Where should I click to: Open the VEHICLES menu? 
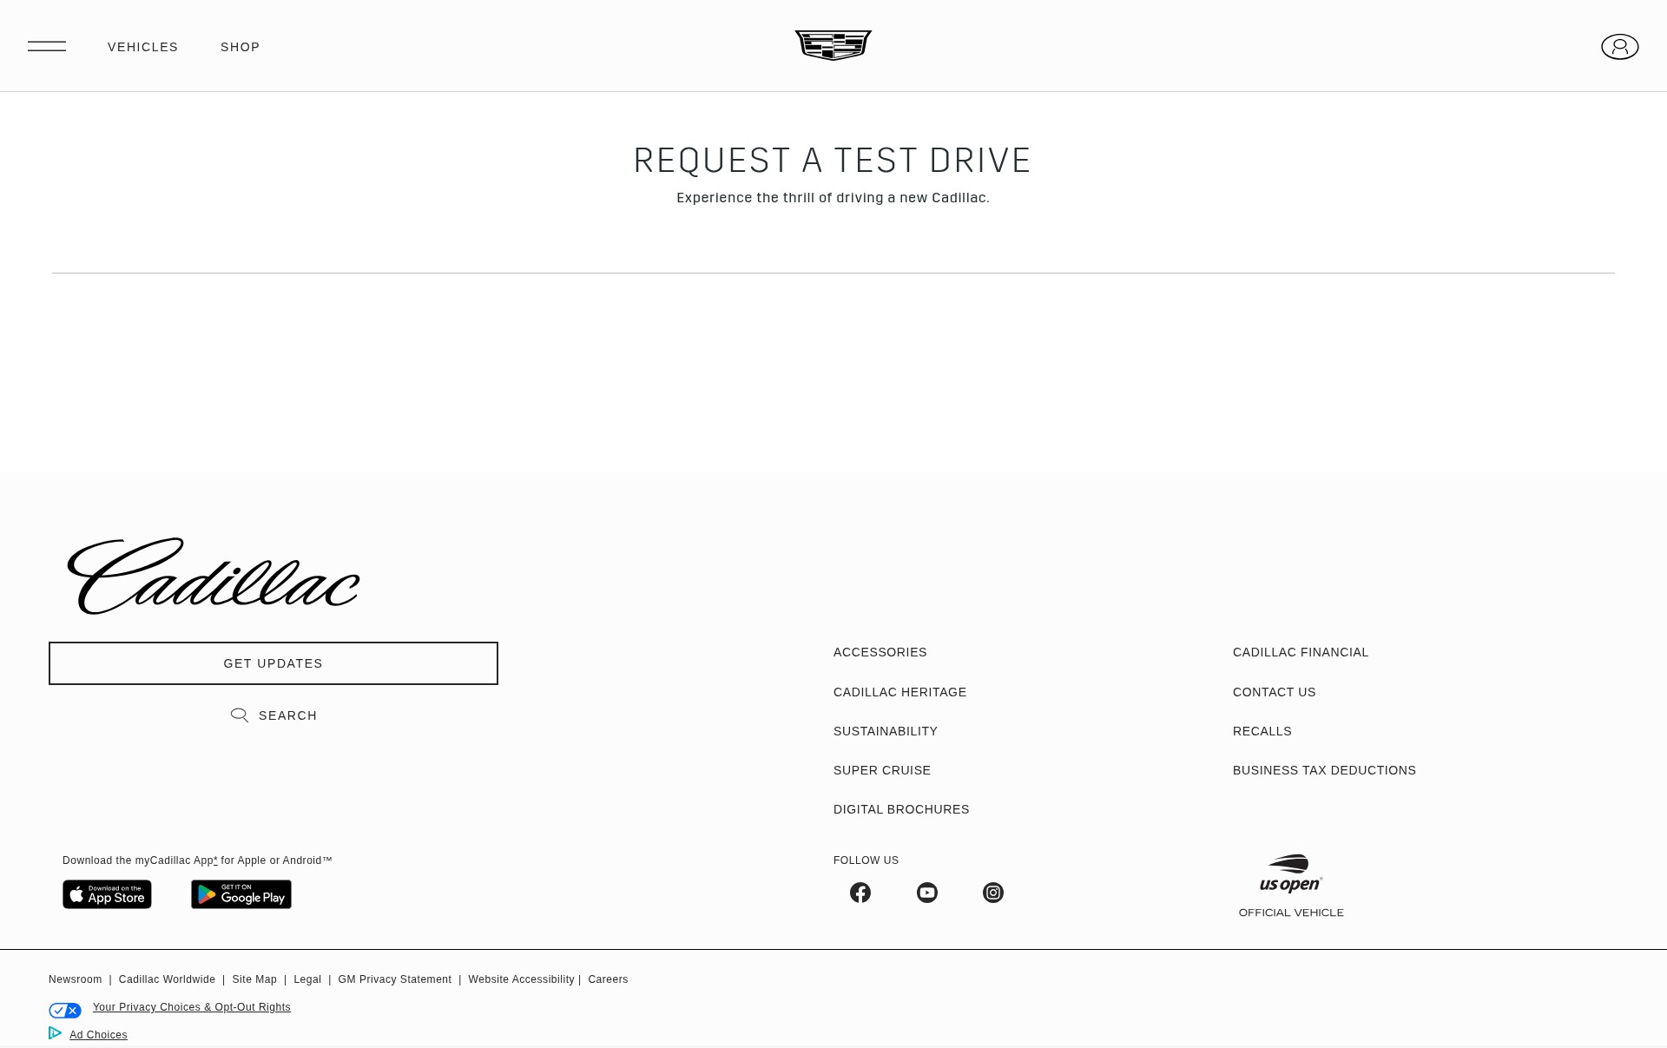pyautogui.click(x=142, y=47)
